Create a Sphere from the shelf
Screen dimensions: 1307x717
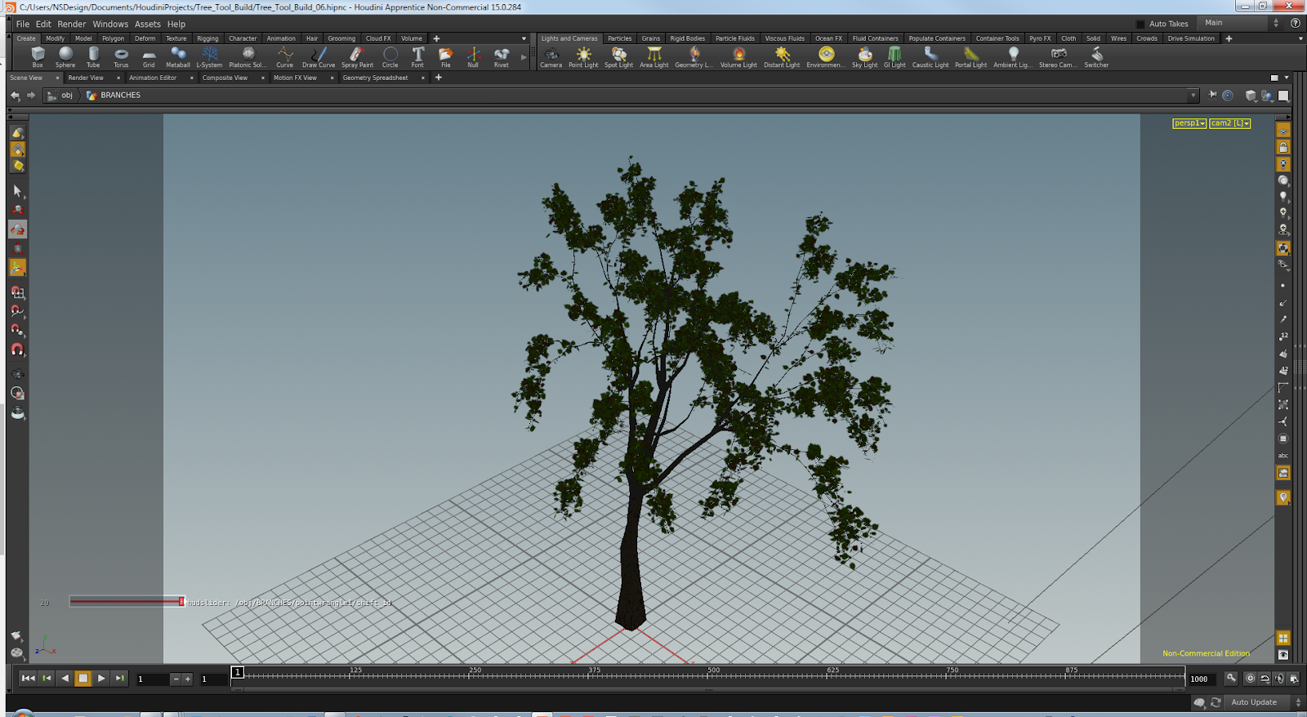65,57
